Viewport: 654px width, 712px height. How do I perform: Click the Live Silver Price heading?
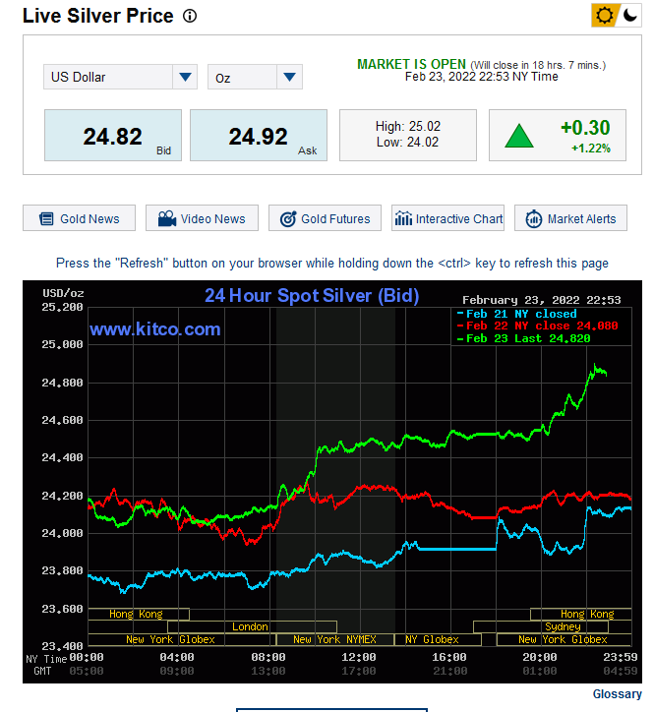click(98, 16)
